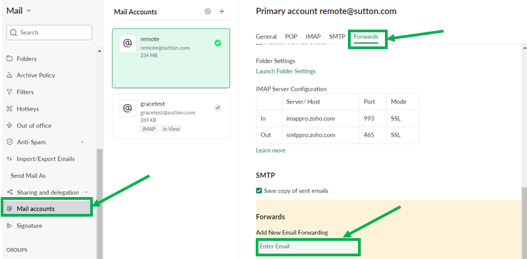Click the Folders icon in sidebar
527x259 pixels.
coord(9,59)
